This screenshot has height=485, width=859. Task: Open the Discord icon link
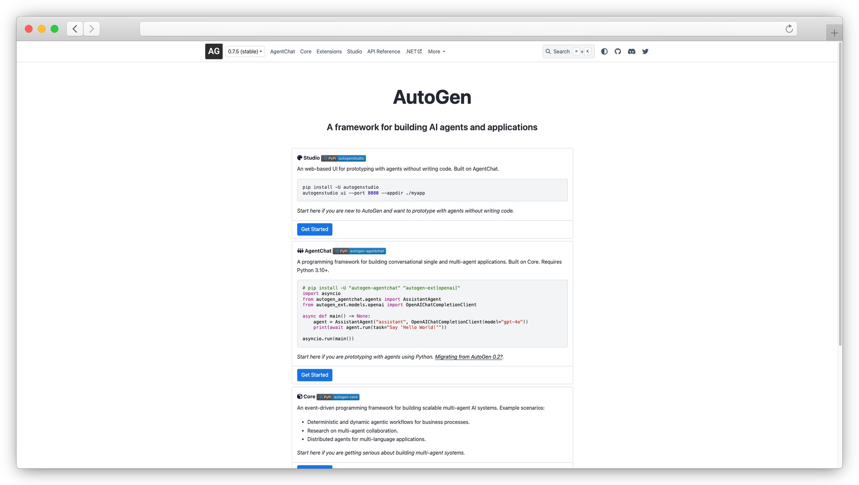631,52
